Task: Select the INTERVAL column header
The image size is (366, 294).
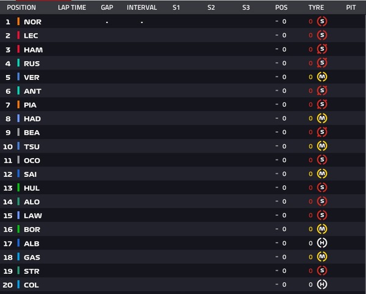Action: 142,8
